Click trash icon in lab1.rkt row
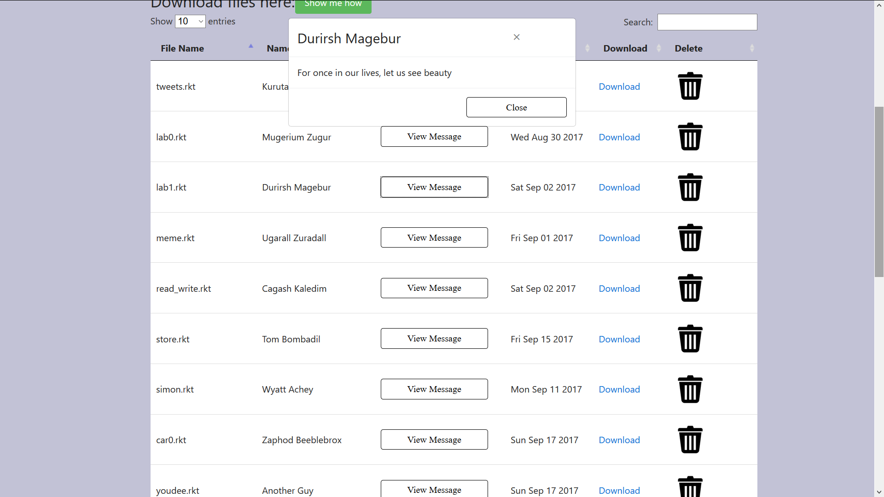This screenshot has height=497, width=884. [x=690, y=187]
